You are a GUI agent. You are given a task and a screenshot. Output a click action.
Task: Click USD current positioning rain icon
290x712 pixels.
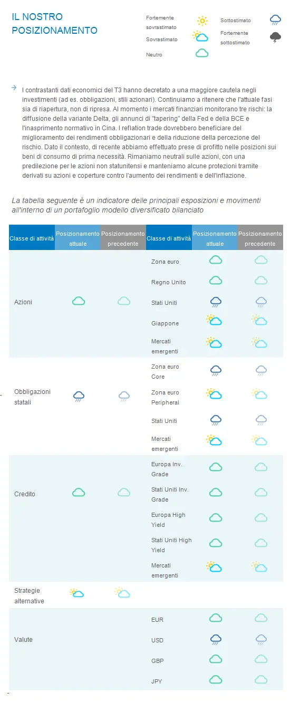tap(216, 640)
